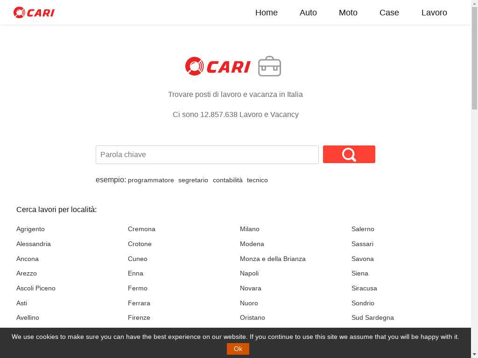Navigate to the Case section
Viewport: 478px width, 358px height.
[x=389, y=13]
